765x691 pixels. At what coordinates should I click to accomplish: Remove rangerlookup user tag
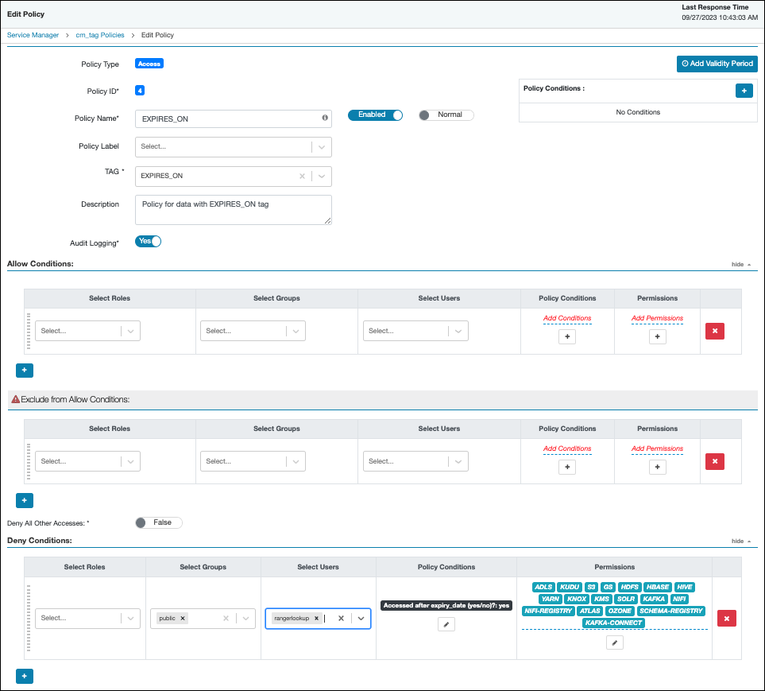coord(316,618)
